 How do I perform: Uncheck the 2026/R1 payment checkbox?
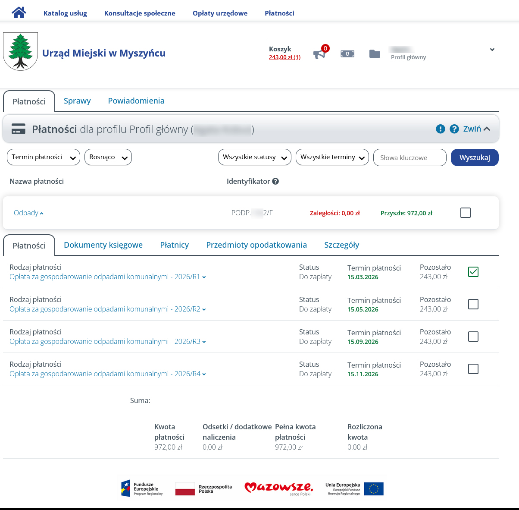473,272
